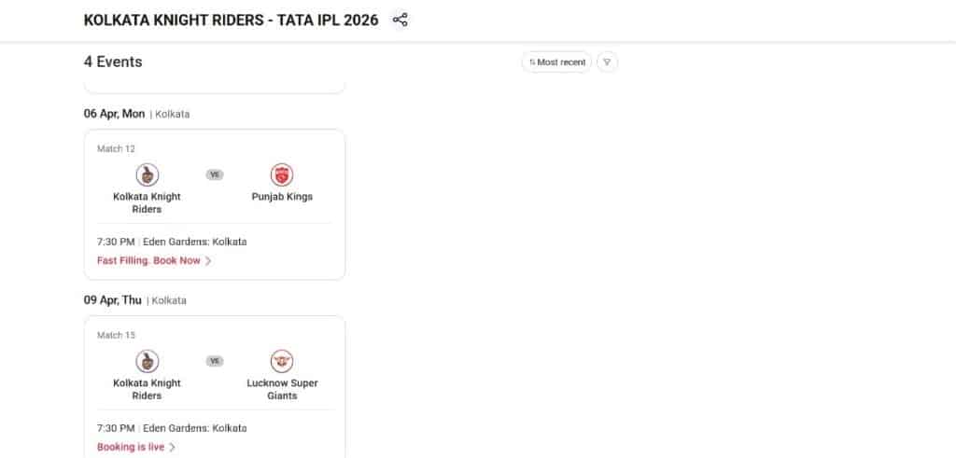The height and width of the screenshot is (458, 956).
Task: Click the Match 12 label
Action: point(116,148)
